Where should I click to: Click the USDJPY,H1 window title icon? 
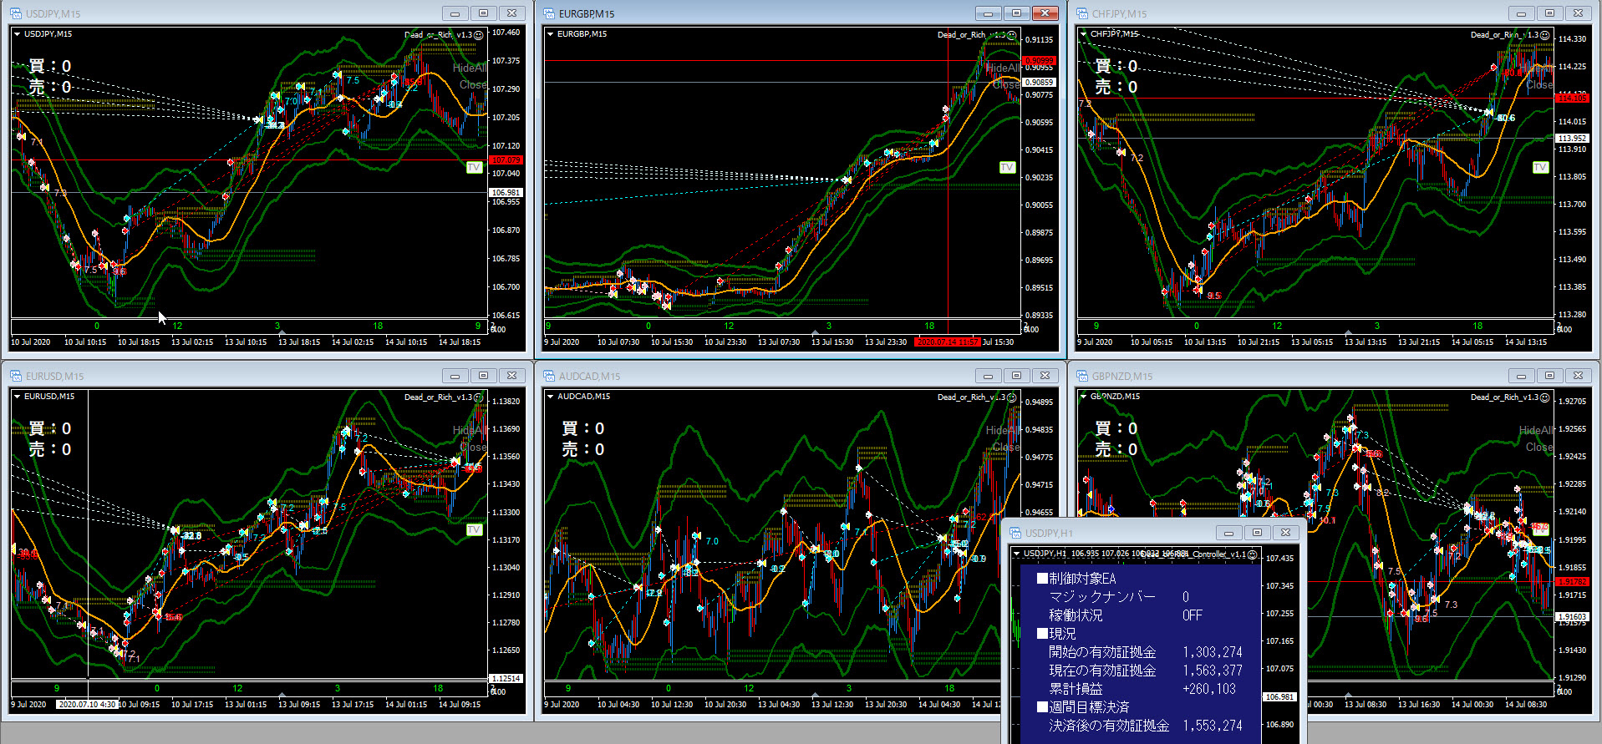[1015, 533]
